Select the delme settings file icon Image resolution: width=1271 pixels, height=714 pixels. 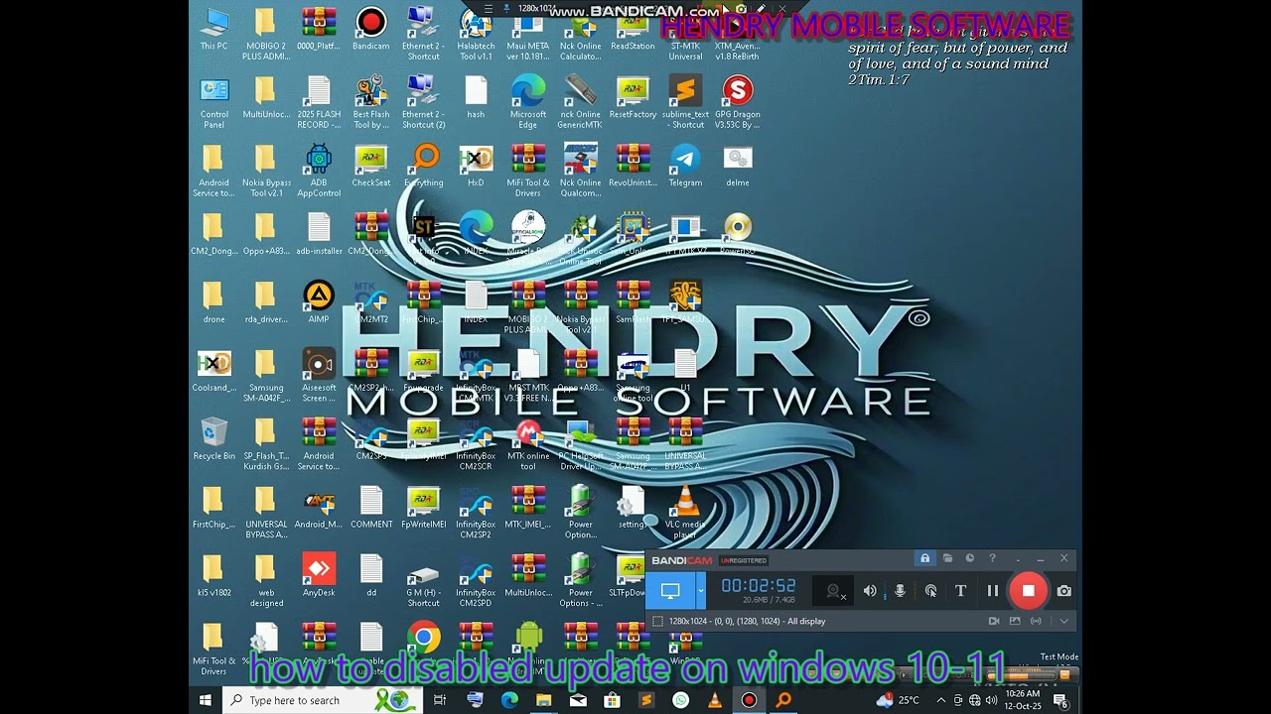pyautogui.click(x=738, y=166)
